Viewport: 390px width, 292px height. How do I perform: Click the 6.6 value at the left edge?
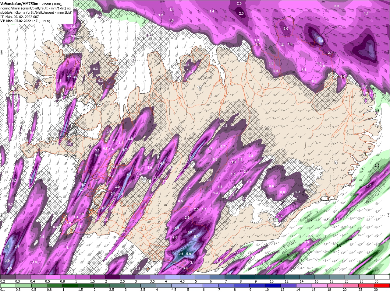pos(7,246)
